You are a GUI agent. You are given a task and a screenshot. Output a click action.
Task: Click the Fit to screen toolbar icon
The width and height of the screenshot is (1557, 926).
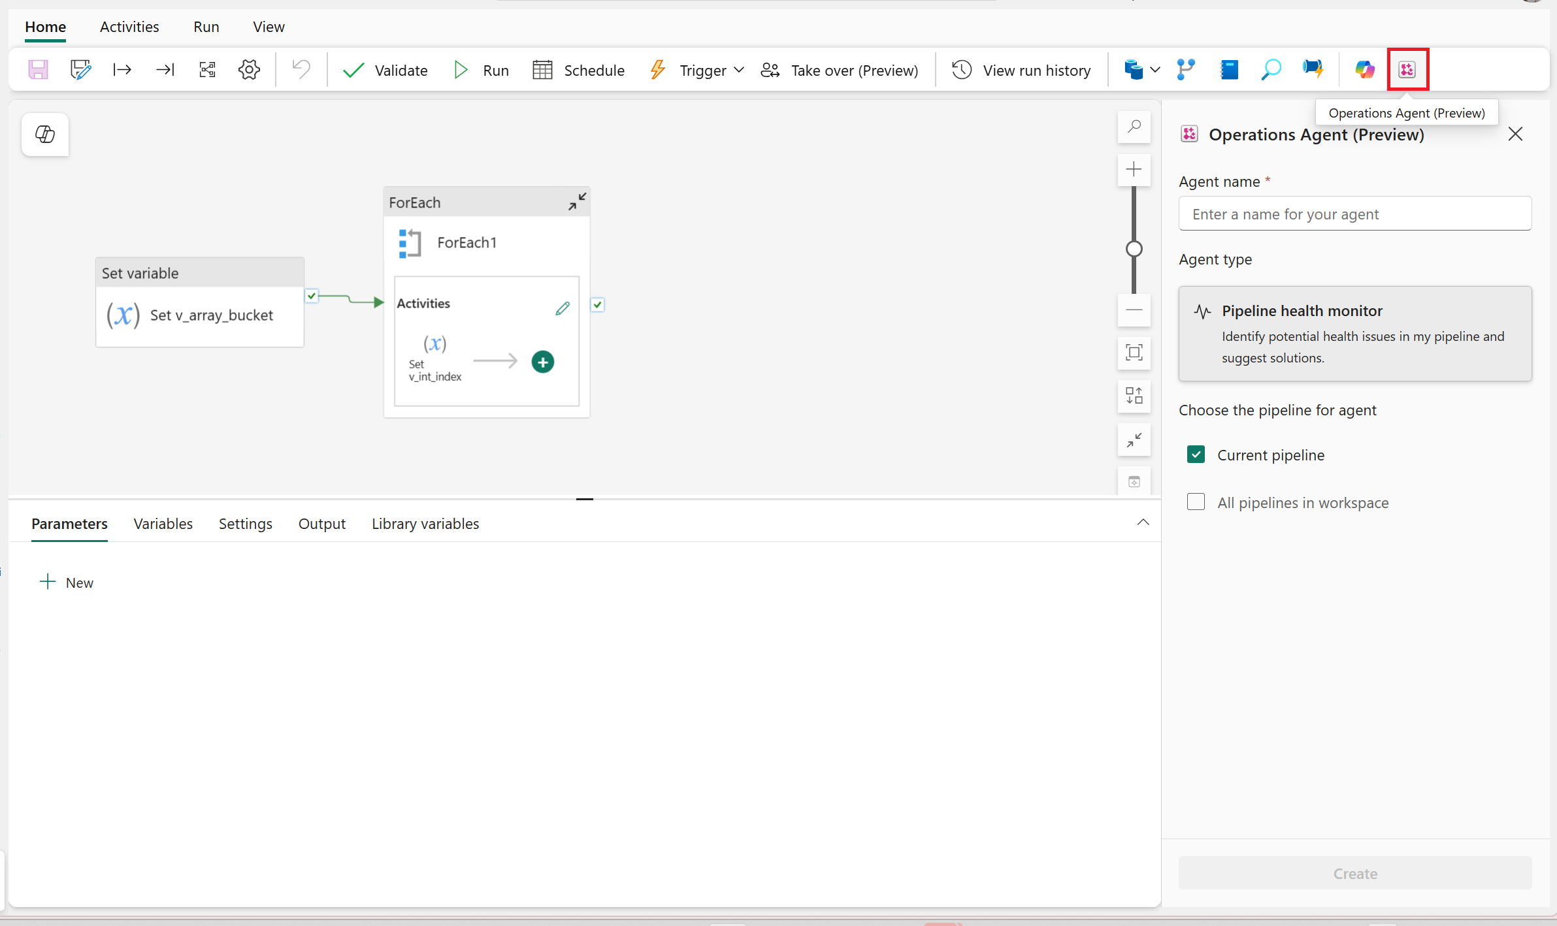(207, 69)
